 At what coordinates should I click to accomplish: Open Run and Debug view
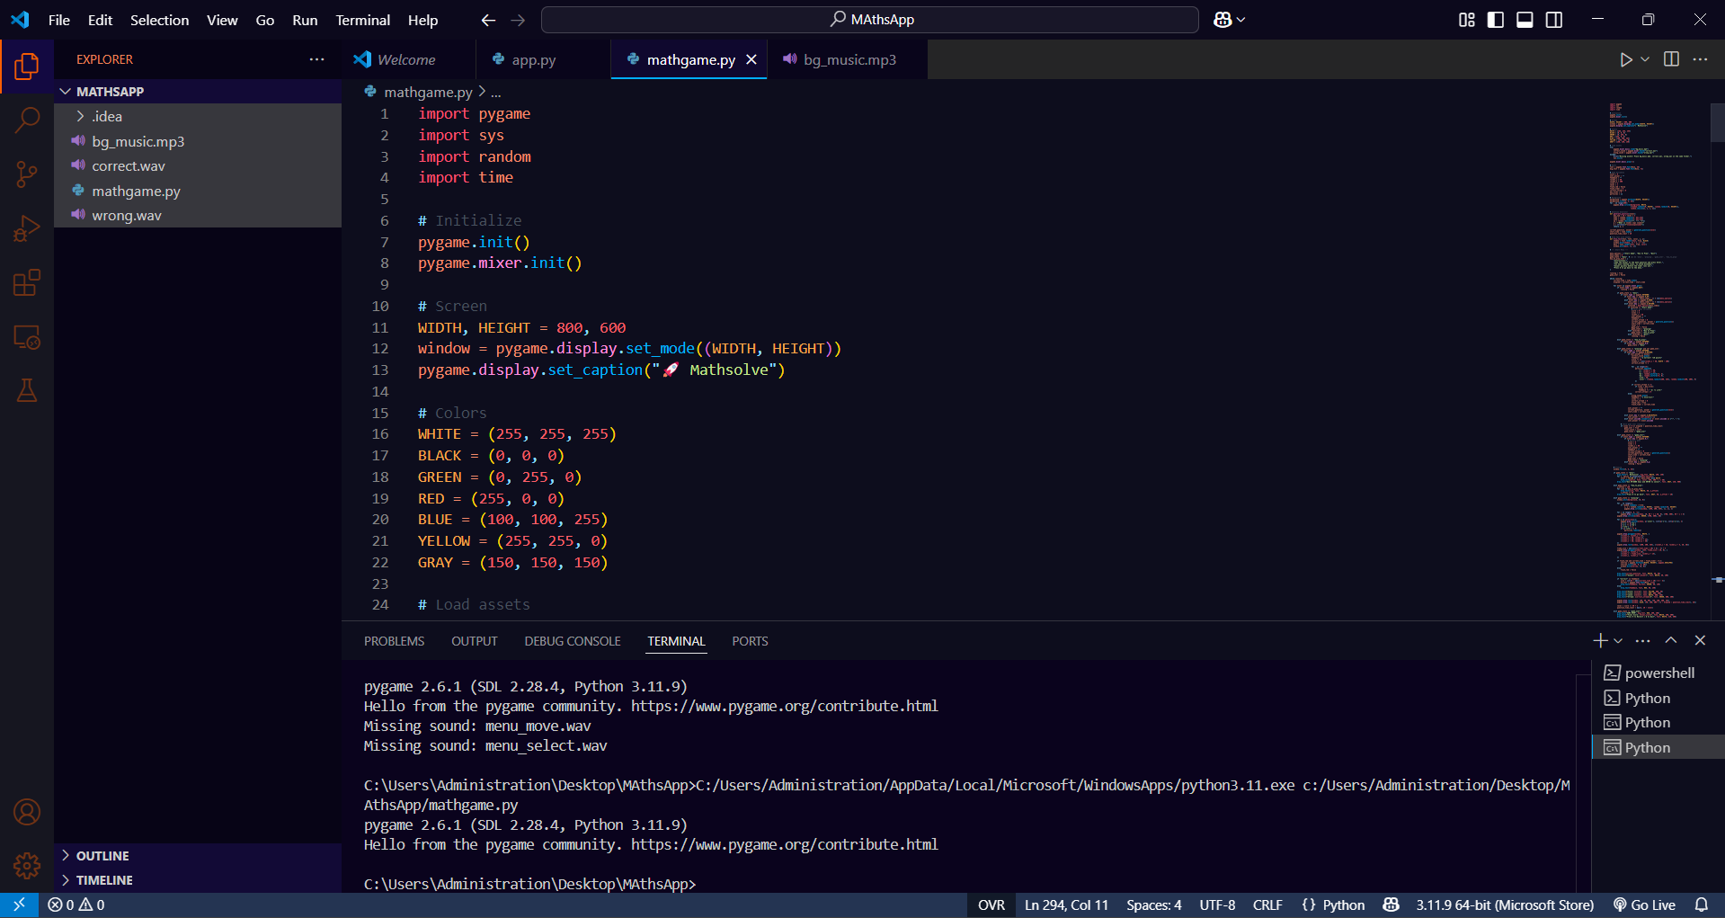coord(27,229)
